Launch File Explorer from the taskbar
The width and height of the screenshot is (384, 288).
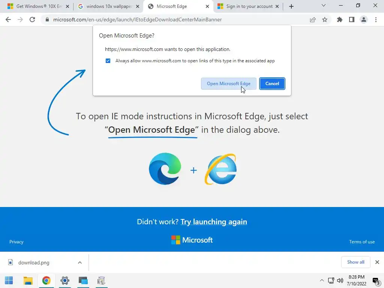[x=28, y=280]
